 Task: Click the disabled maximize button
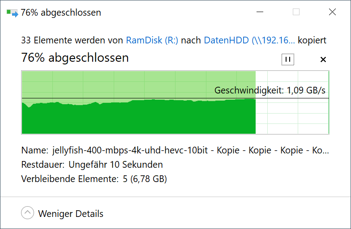point(296,12)
